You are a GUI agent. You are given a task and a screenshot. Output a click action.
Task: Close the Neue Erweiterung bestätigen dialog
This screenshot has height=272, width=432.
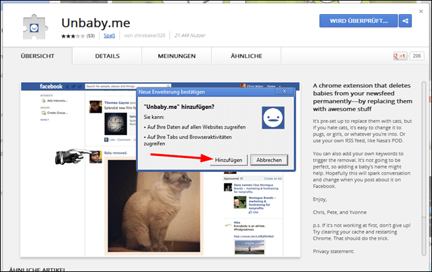point(285,91)
